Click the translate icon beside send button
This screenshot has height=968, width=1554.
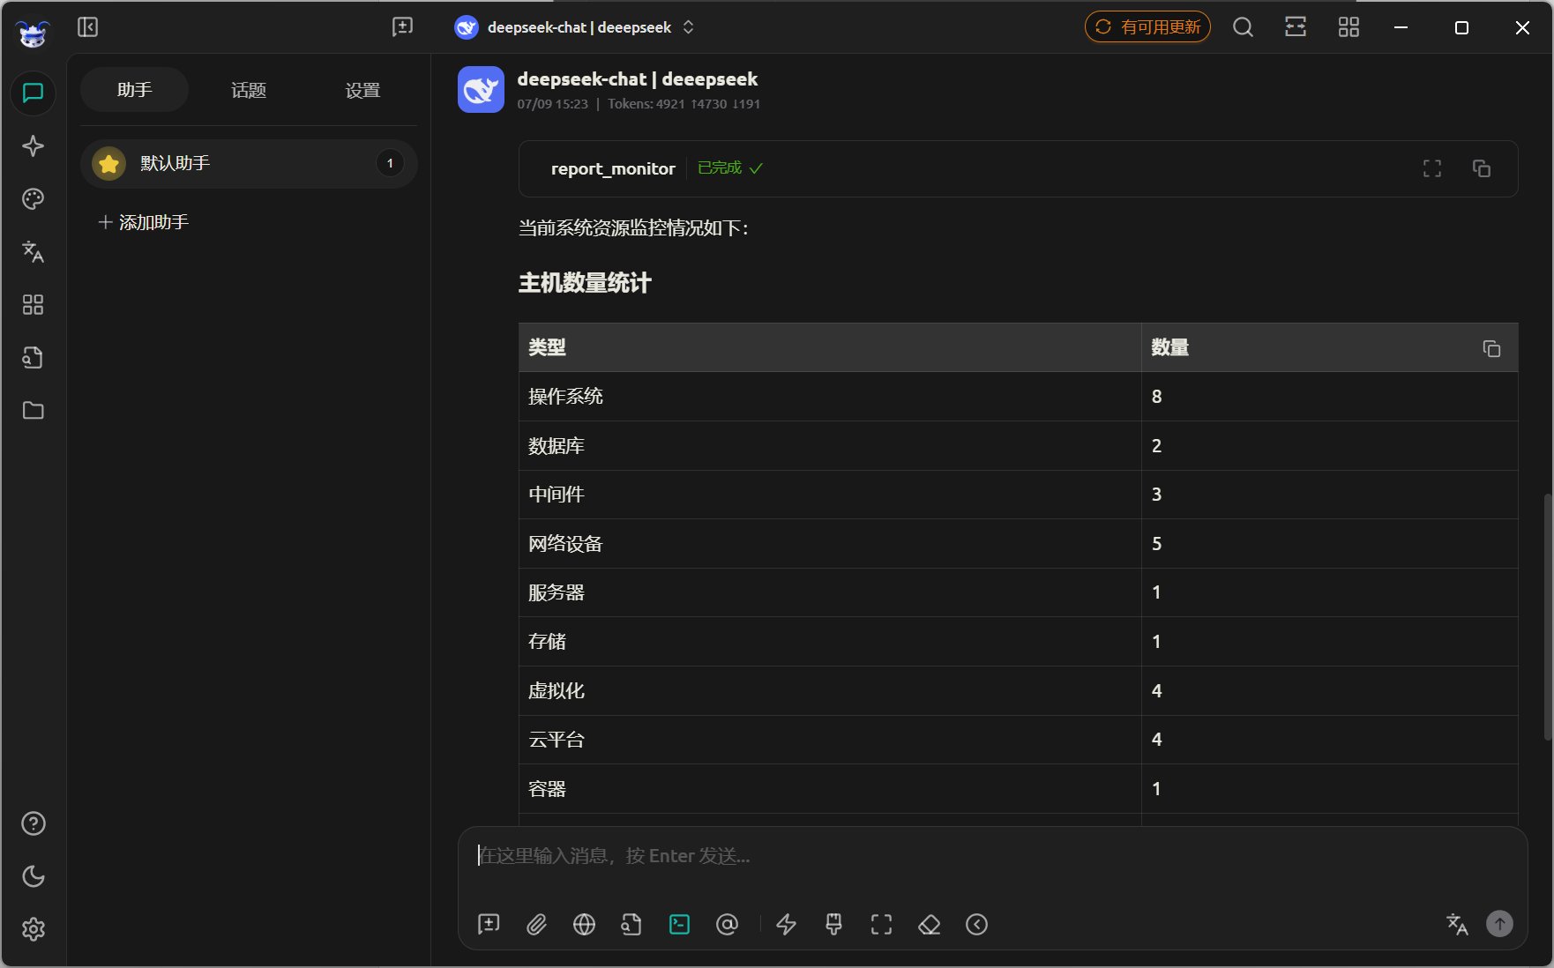pos(1457,924)
